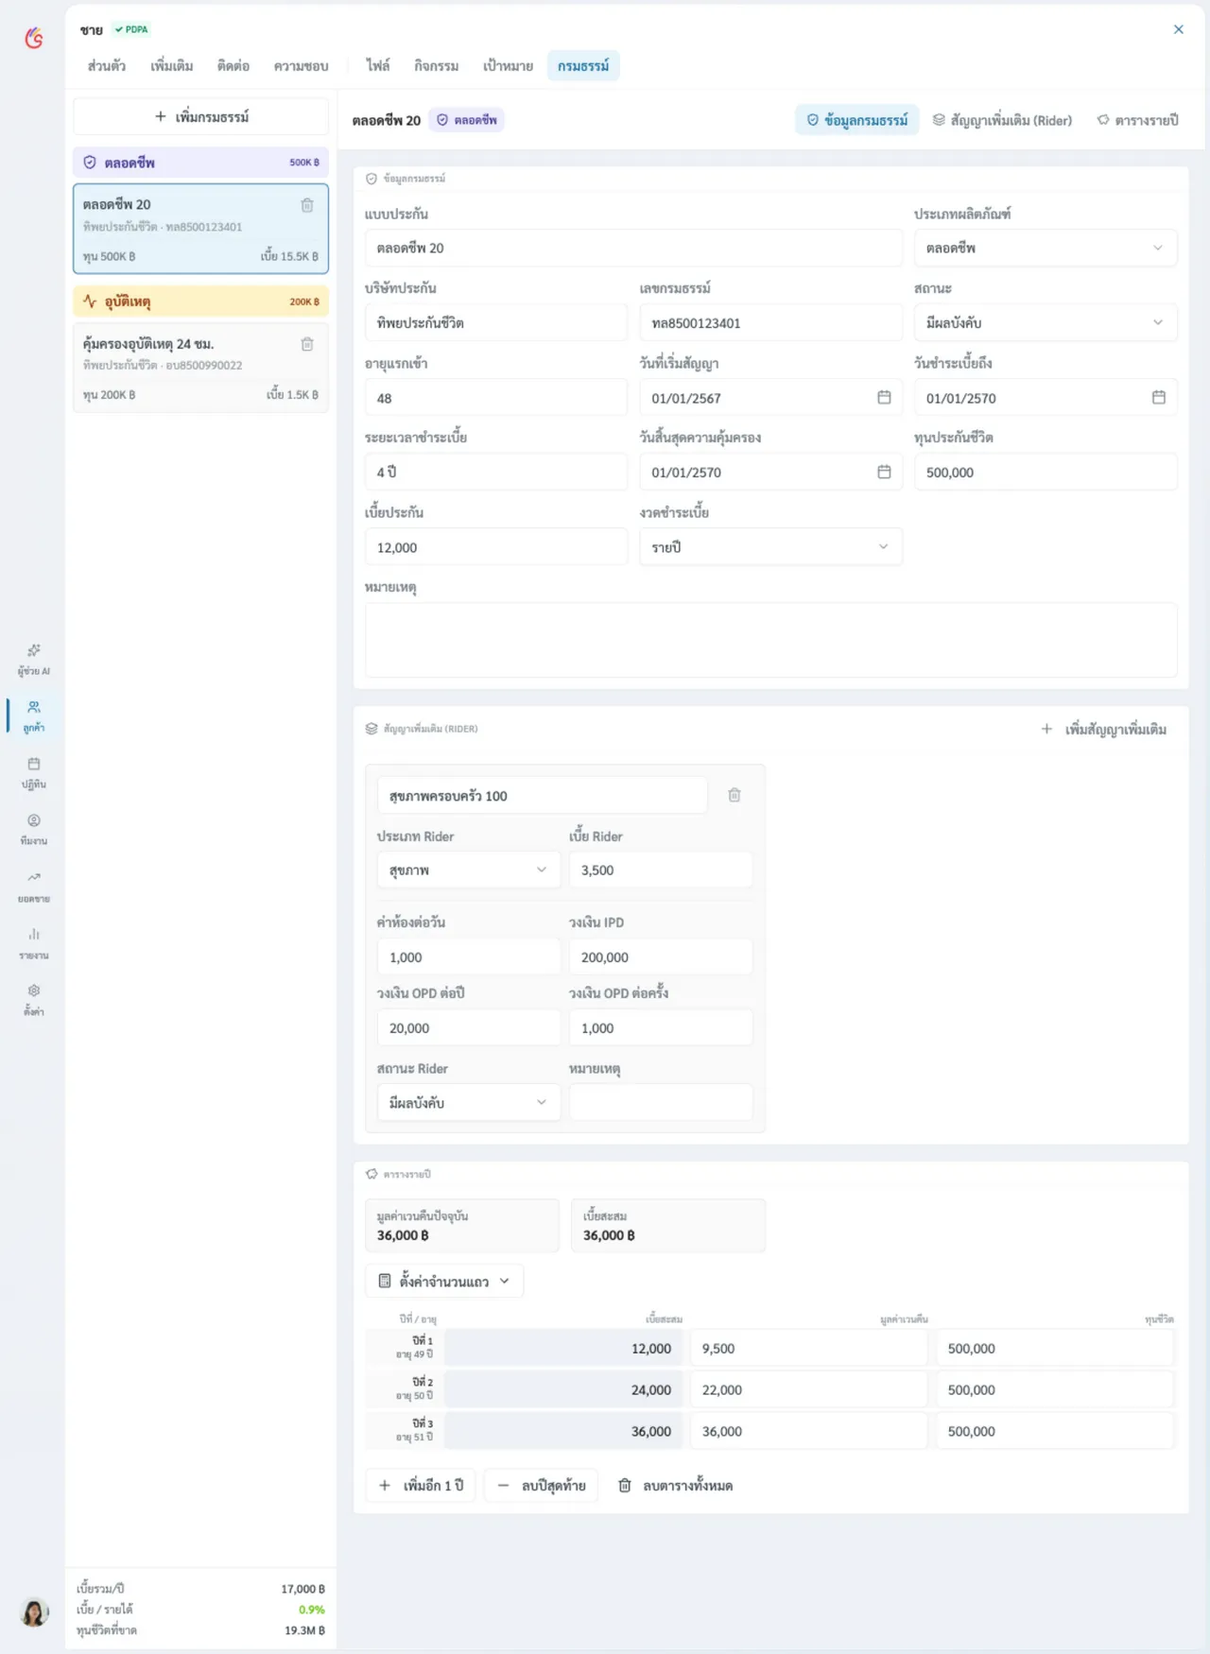Expand the สถานะ Rider dropdown
The image size is (1210, 1654).
coord(468,1102)
